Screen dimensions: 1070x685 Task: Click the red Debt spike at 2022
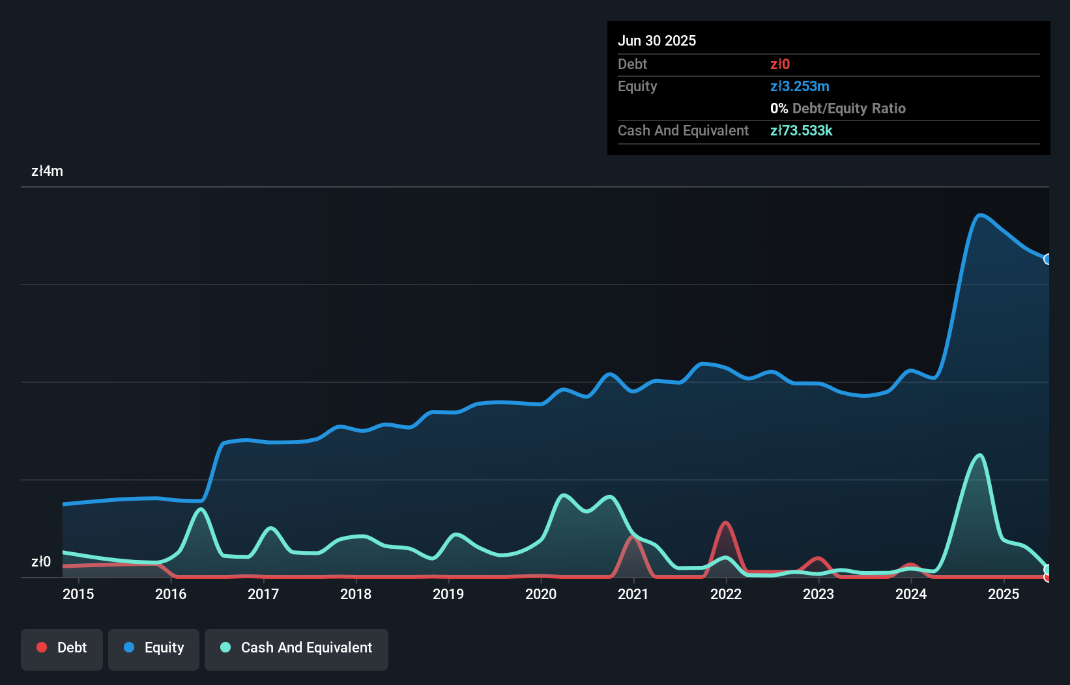[725, 523]
